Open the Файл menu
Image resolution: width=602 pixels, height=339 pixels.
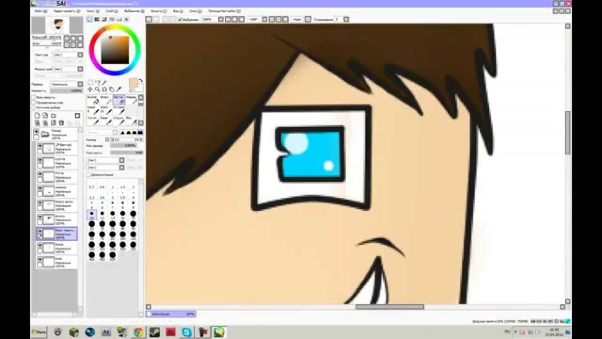click(40, 11)
